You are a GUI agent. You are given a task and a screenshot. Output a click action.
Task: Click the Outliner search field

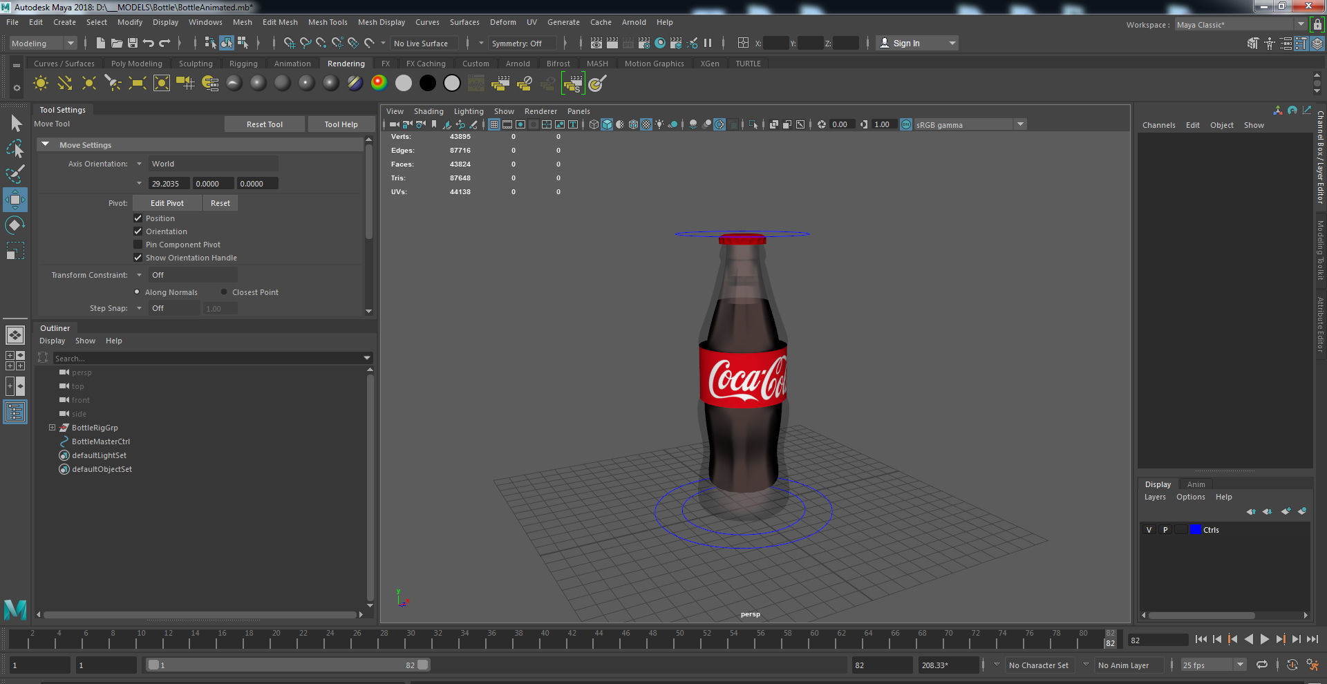pyautogui.click(x=207, y=358)
